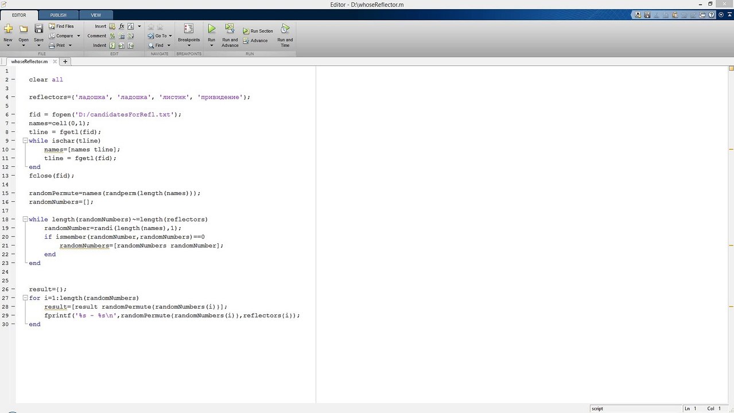The height and width of the screenshot is (413, 734).
Task: Switch to the VIEW ribbon tab
Action: pyautogui.click(x=96, y=15)
